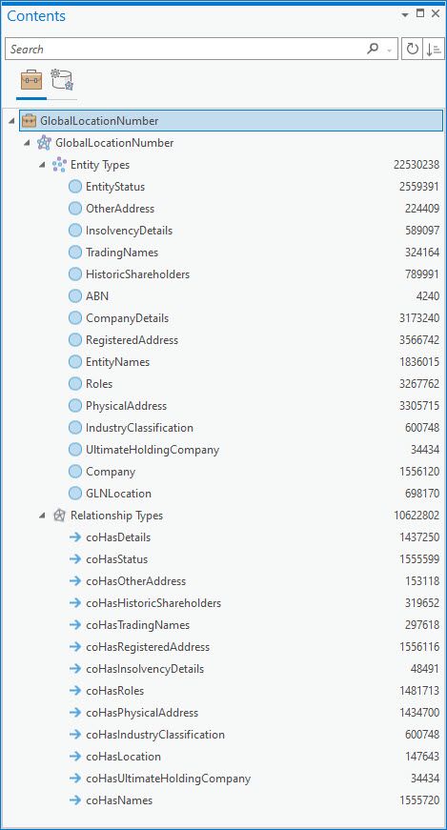Click the Relationship Types count 10622802

[x=417, y=516]
